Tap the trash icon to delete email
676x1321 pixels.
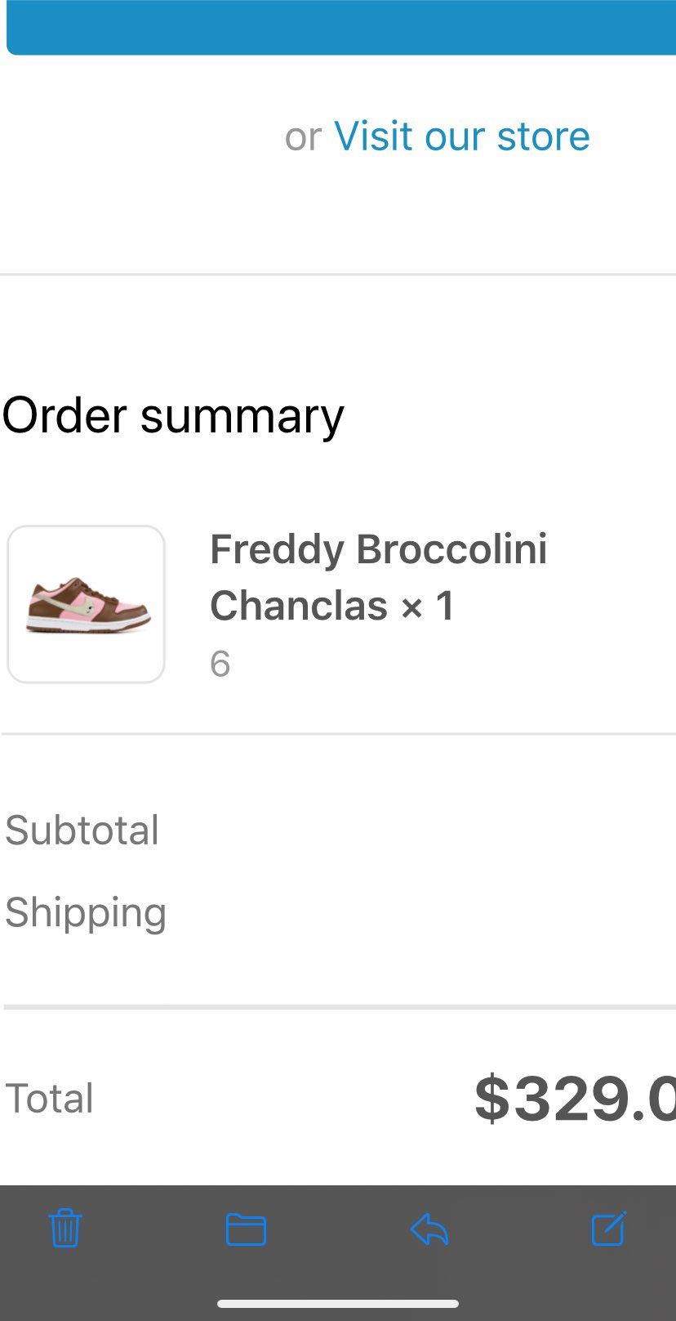tap(65, 1228)
